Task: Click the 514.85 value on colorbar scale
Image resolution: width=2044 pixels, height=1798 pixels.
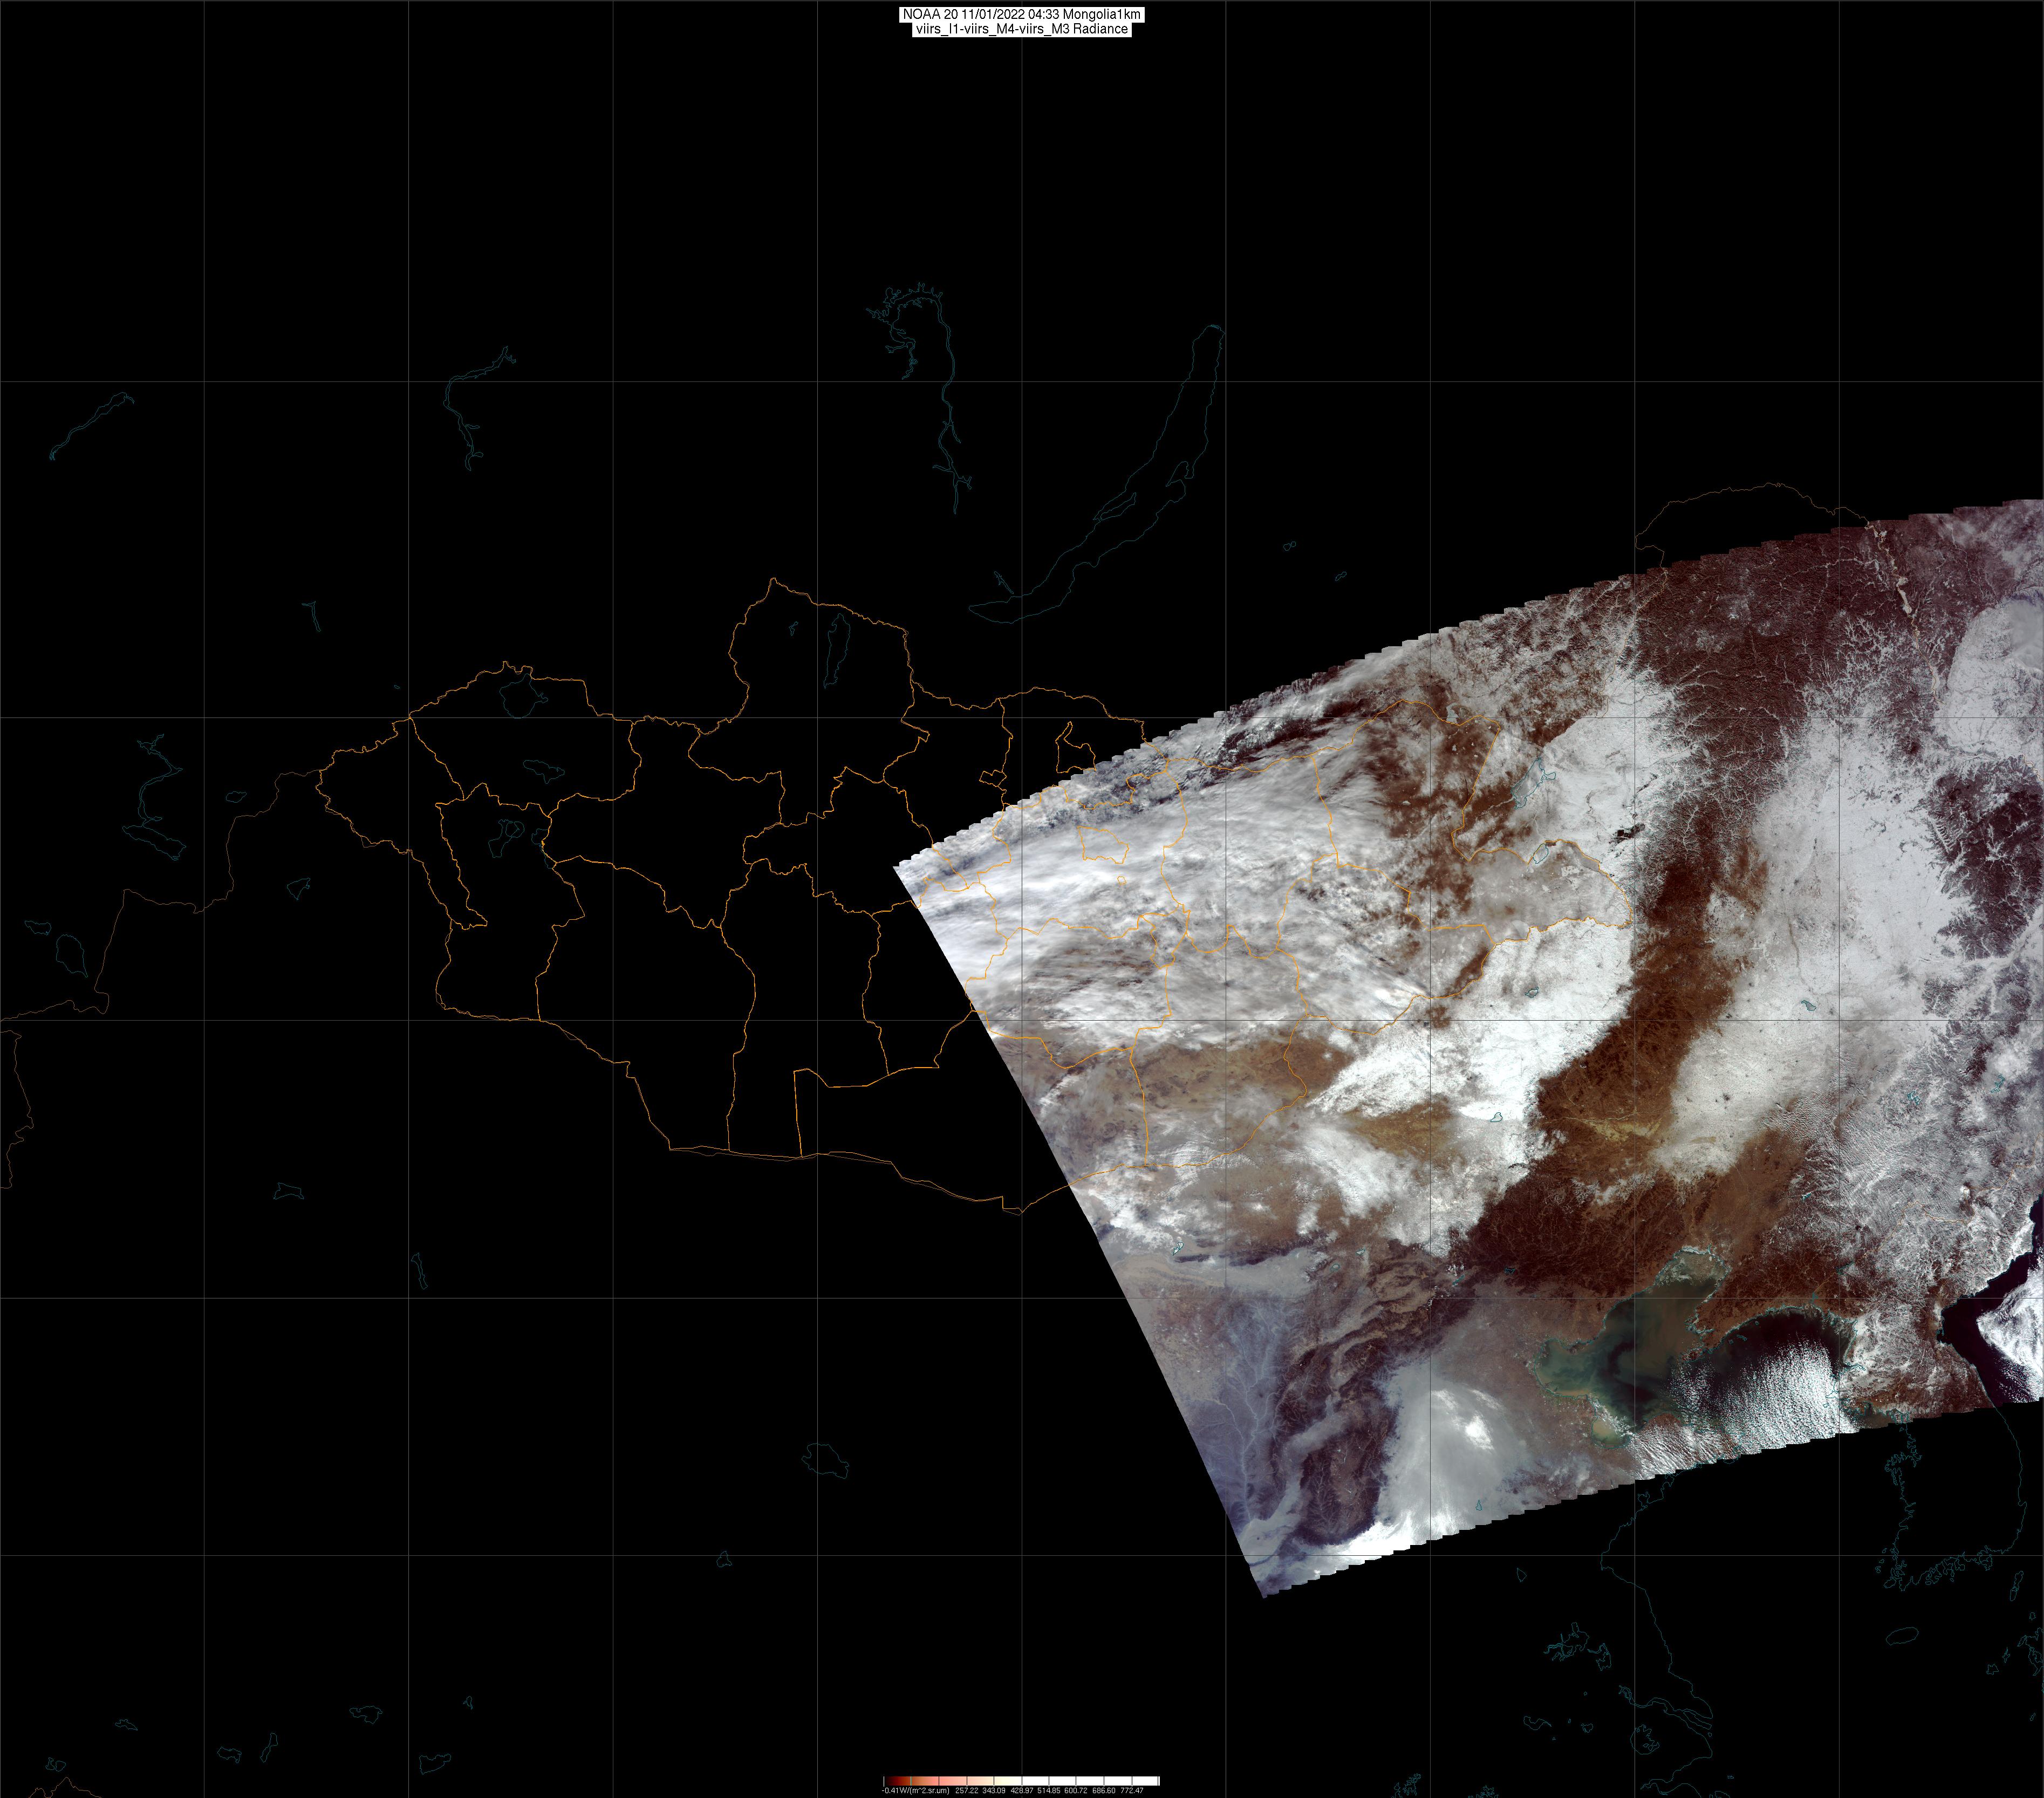Action: click(1049, 1790)
